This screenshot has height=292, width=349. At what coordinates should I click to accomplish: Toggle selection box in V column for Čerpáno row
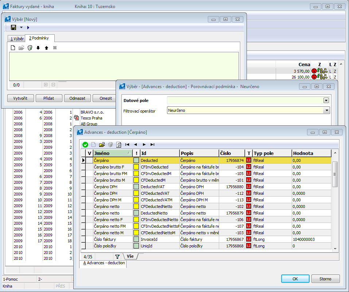click(89, 160)
